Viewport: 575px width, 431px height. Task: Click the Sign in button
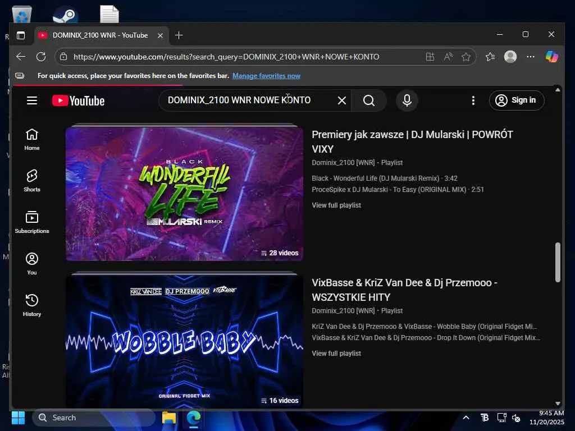517,100
